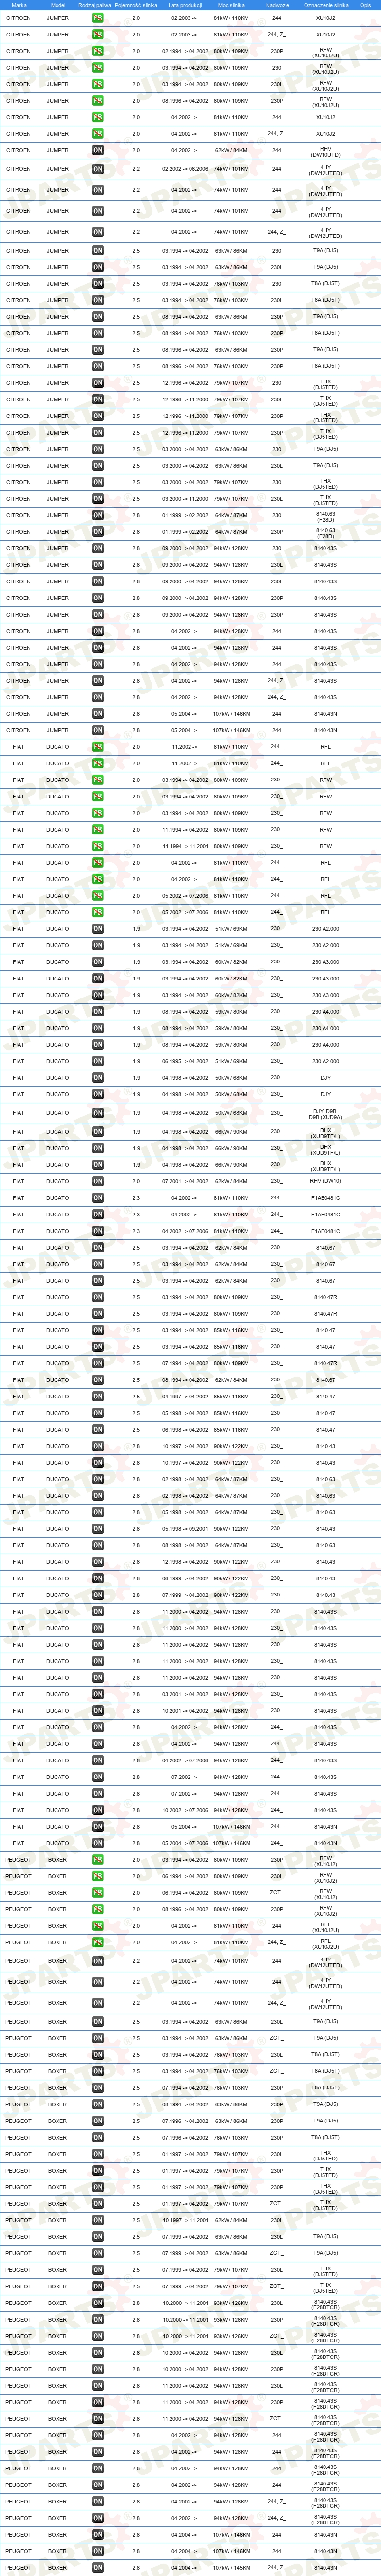The image size is (381, 2576).
Task: Click 'FIAT' in the 05.2004 -> 07.2006 row
Action: (x=18, y=1843)
